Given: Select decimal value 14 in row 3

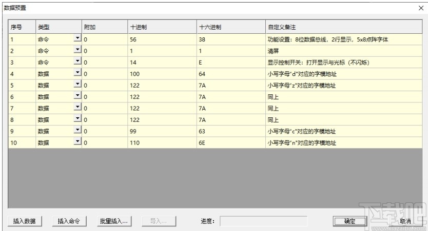Looking at the screenshot, I should (162, 62).
